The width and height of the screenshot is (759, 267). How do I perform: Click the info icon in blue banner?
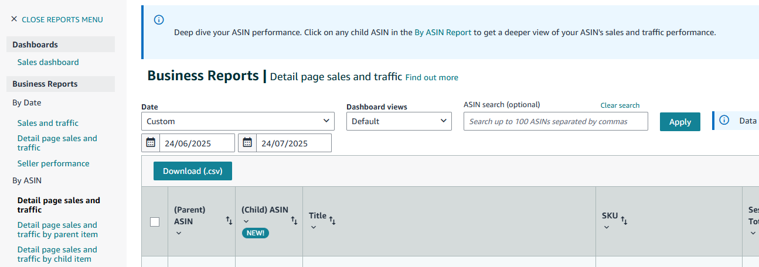(159, 20)
